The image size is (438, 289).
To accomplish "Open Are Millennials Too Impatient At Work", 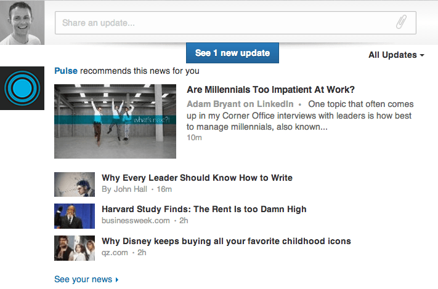I will tap(270, 90).
